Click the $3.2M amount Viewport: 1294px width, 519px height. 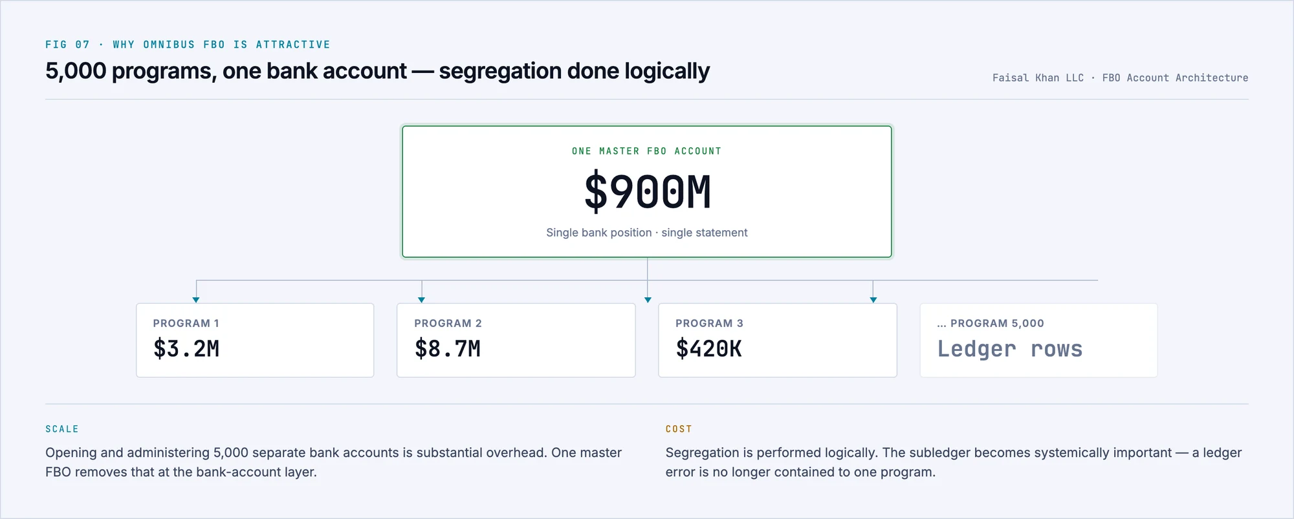click(x=186, y=349)
